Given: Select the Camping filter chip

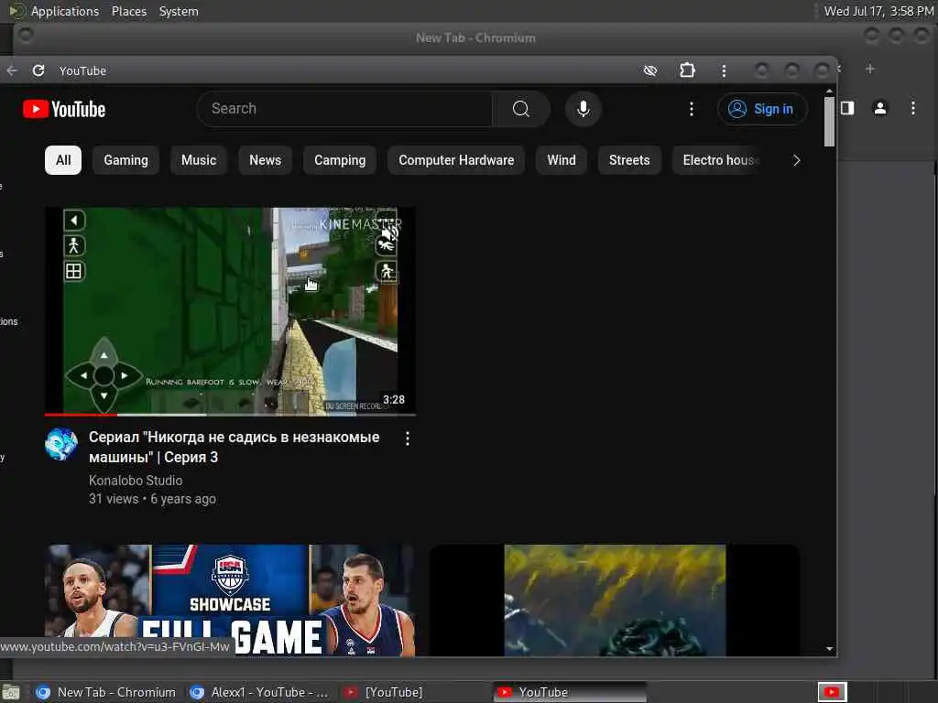Looking at the screenshot, I should tap(340, 160).
